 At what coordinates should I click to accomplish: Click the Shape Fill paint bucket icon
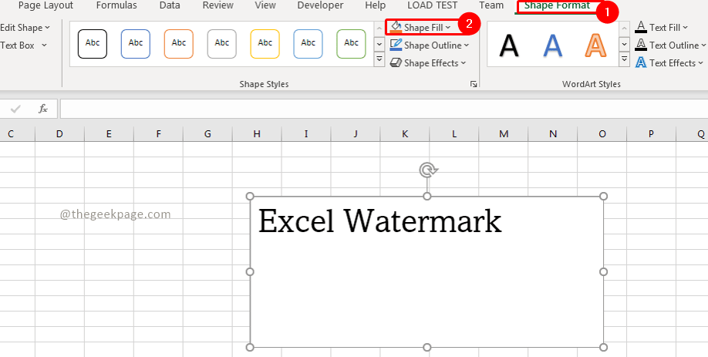coord(395,27)
